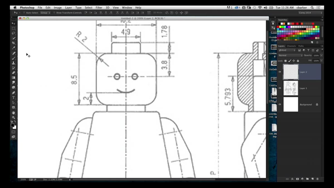The height and width of the screenshot is (188, 334).
Task: Select the Brush tool
Action: [x=13, y=58]
